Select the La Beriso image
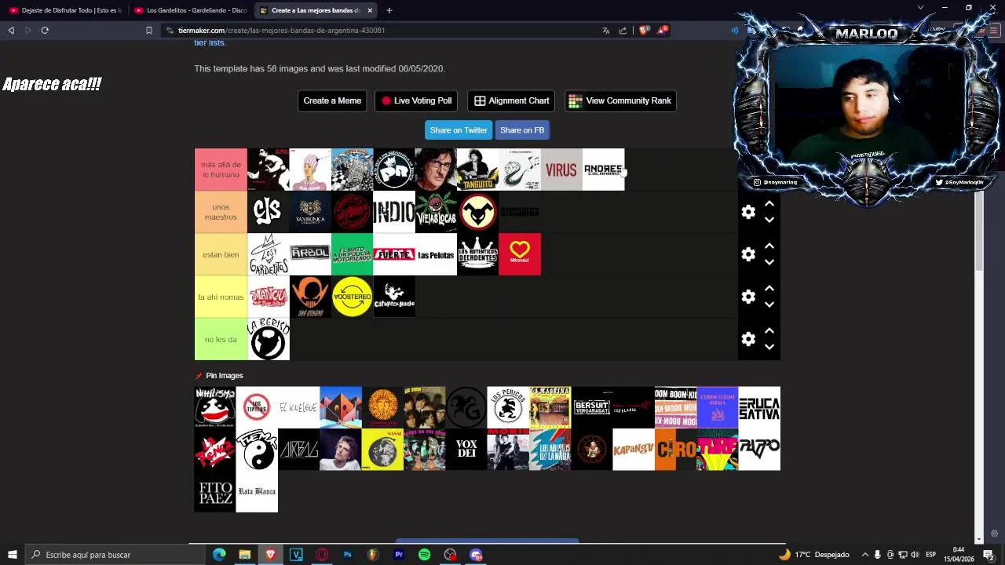This screenshot has height=565, width=1005. [x=269, y=339]
